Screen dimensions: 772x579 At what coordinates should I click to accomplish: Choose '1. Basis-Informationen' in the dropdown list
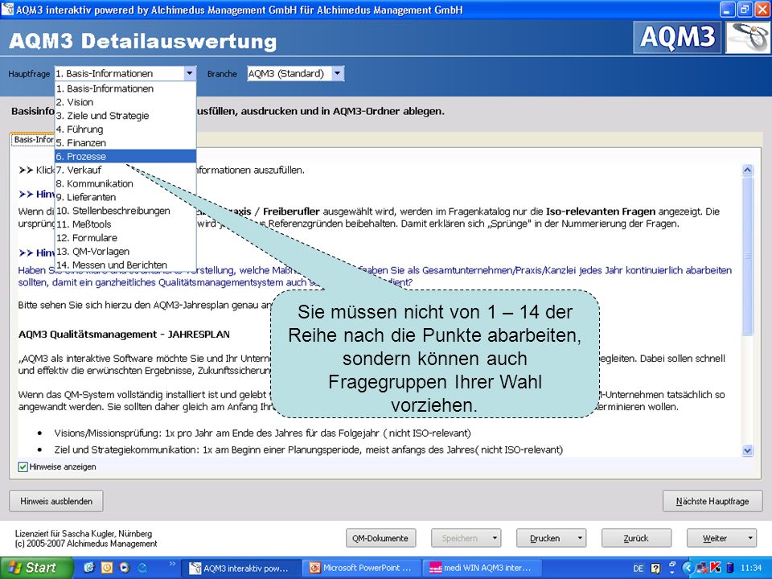(x=125, y=88)
